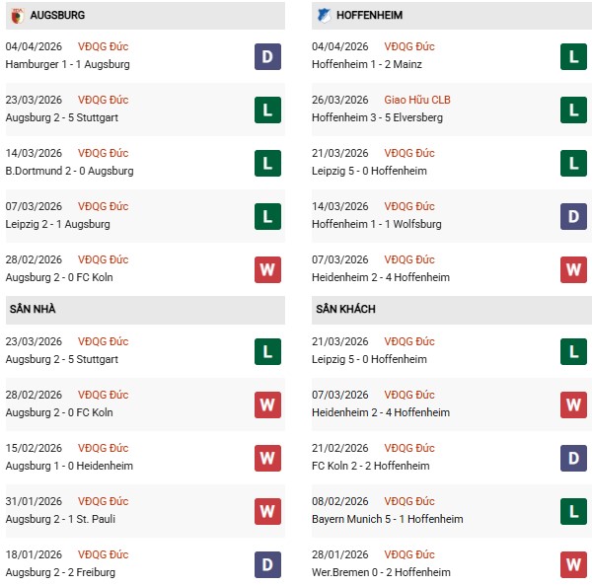Click the AUGSBURG team header title
This screenshot has width=592, height=586.
57,16
